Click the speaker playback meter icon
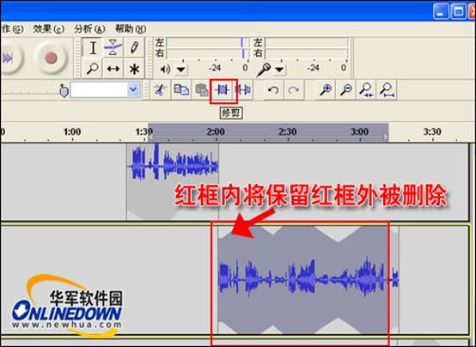This screenshot has height=347, width=476. tap(165, 70)
